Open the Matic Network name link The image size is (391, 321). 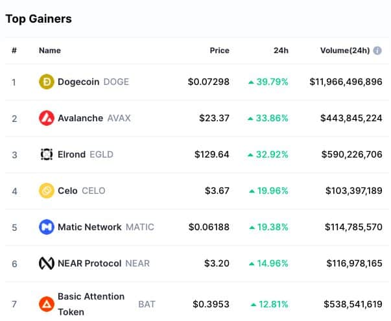(106, 227)
